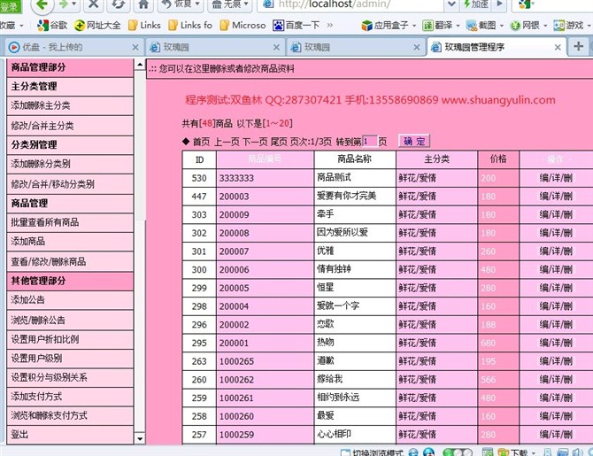Go to 下一页 in the pagination
The width and height of the screenshot is (593, 456).
[x=255, y=142]
